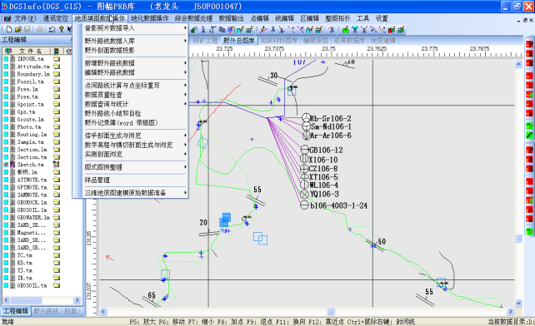Viewport: 535px width, 326px height.
Task: Enable the Boundary.lm layer checkbox
Action: pyautogui.click(x=6, y=74)
